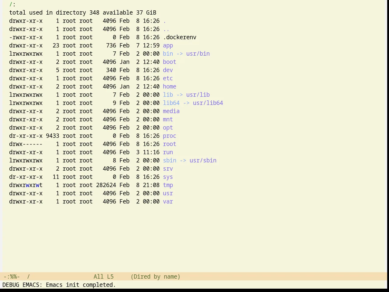Open the app directory entry
The width and height of the screenshot is (389, 292).
coord(168,46)
